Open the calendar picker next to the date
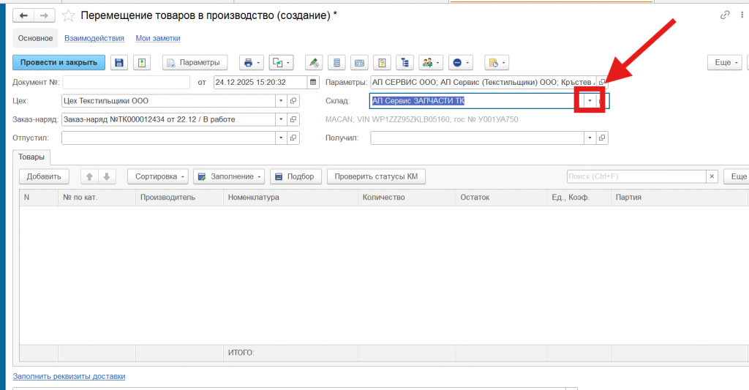The image size is (749, 390). pyautogui.click(x=314, y=82)
